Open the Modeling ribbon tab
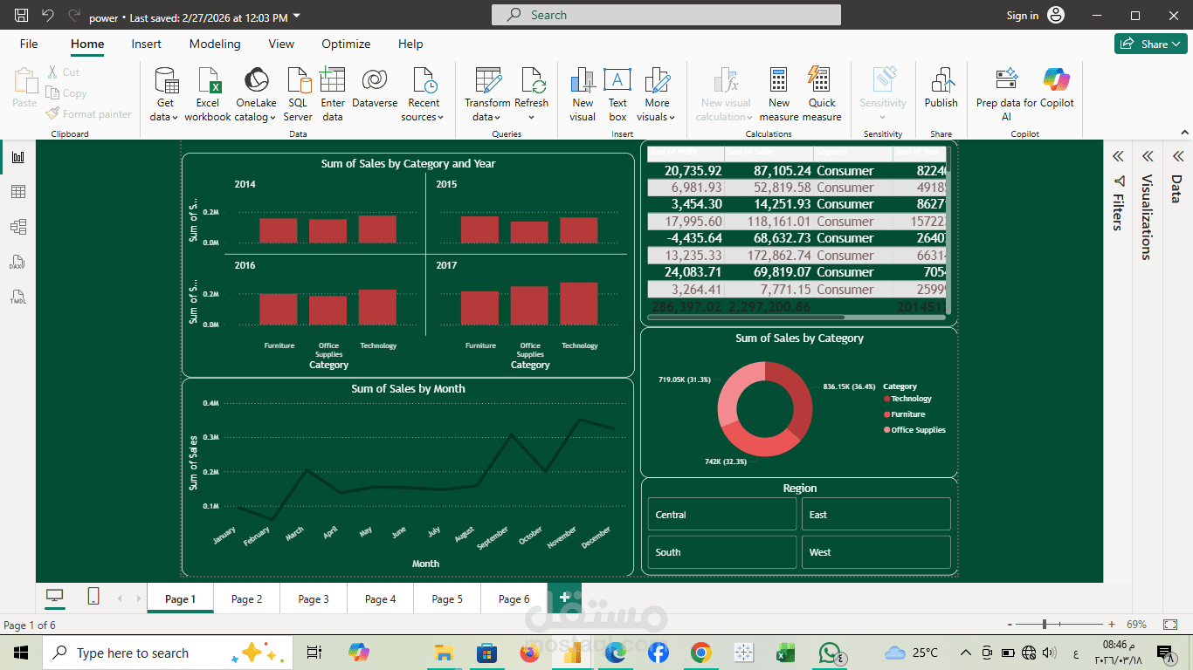The image size is (1193, 670). pos(214,44)
